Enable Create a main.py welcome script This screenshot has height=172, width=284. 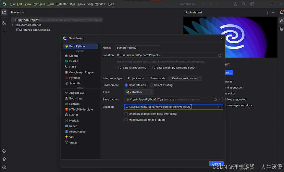point(151,68)
